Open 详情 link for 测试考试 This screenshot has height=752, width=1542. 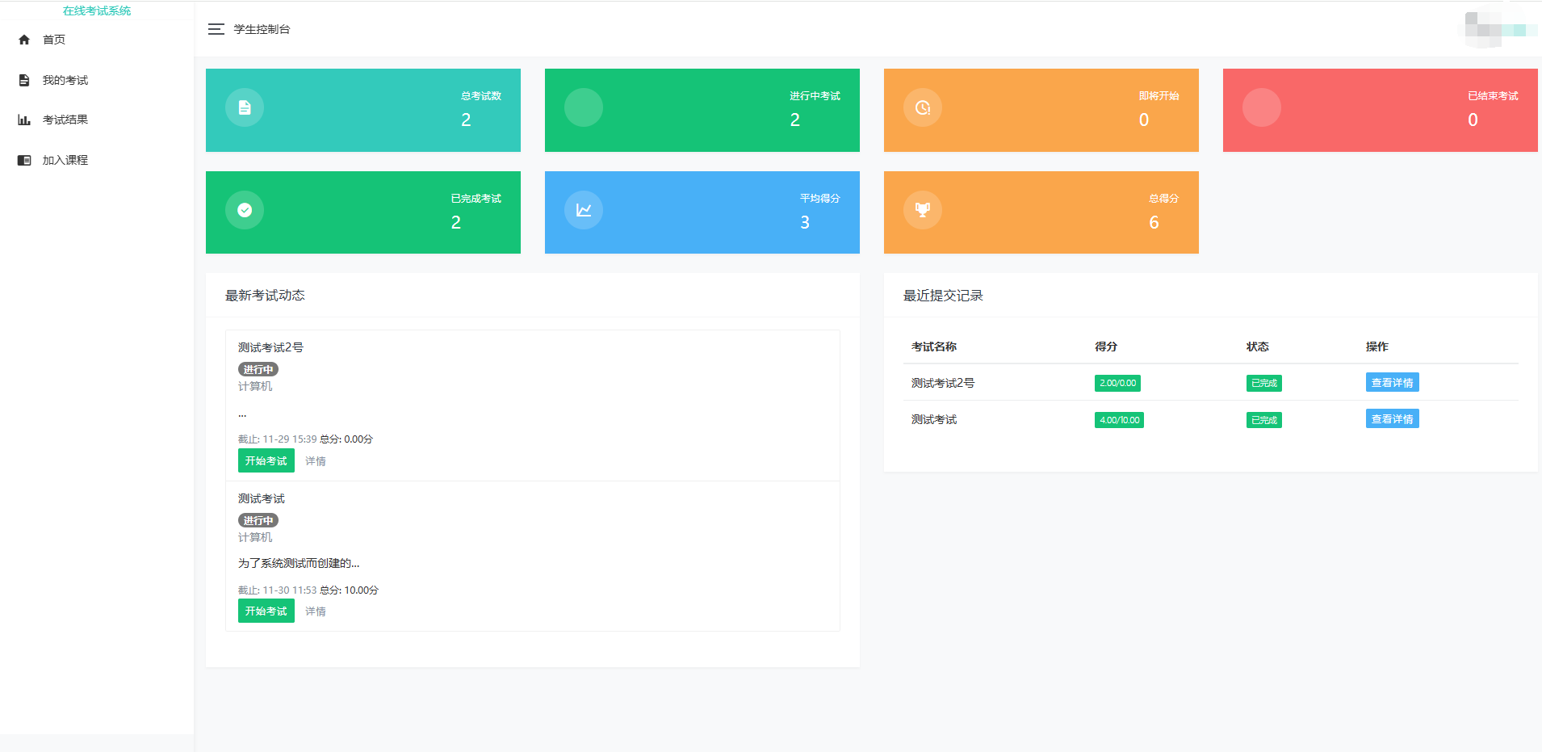pos(316,611)
